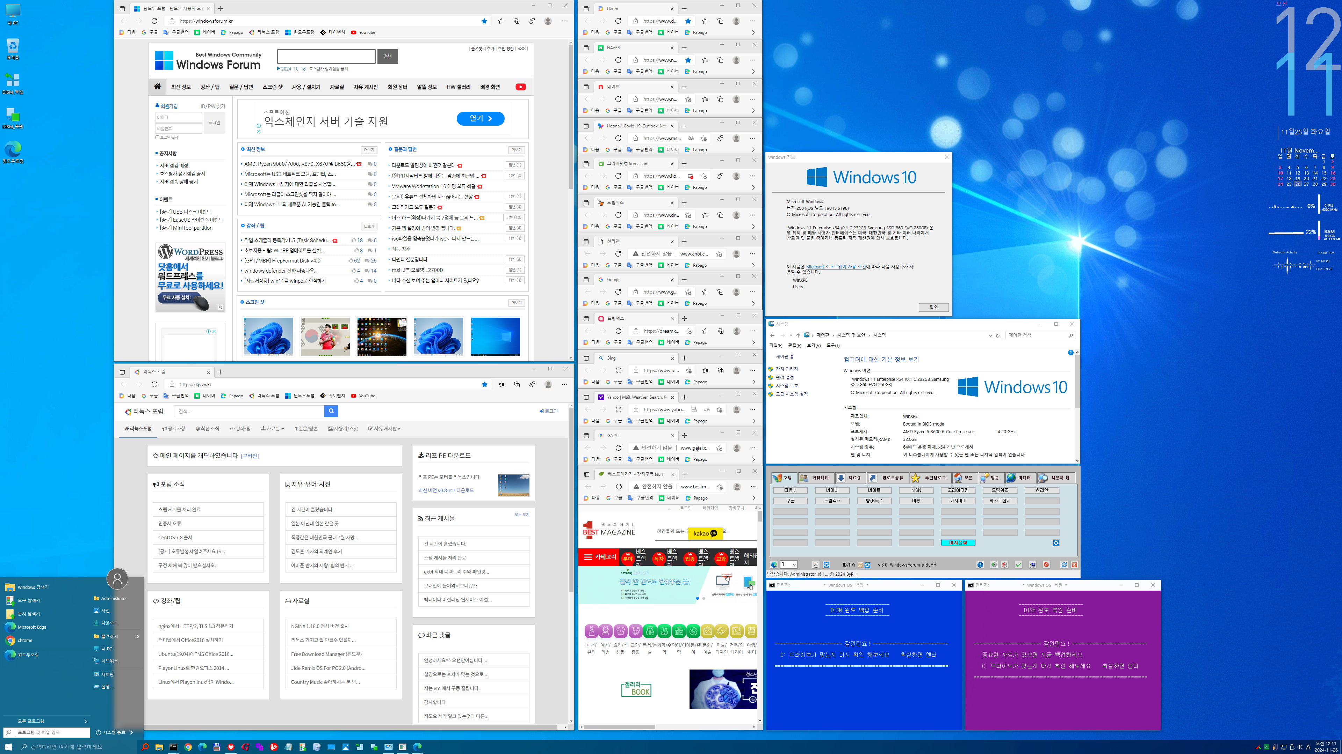Screen dimensions: 1342x754
Task: Open the command prompt icon on the taskbar
Action: [x=173, y=747]
